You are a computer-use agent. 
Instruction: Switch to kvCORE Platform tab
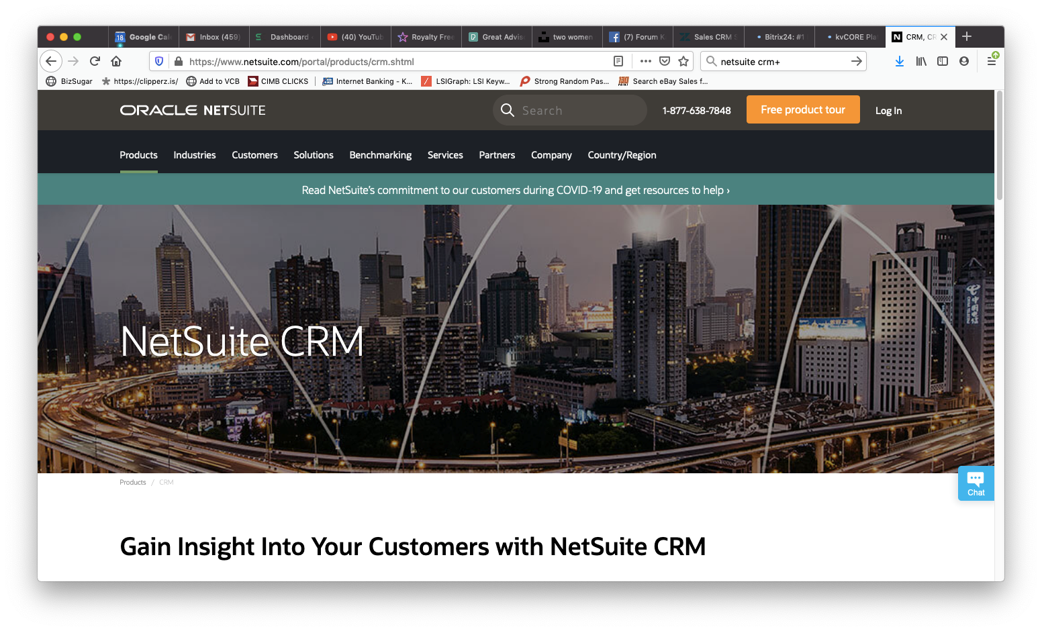pyautogui.click(x=850, y=37)
